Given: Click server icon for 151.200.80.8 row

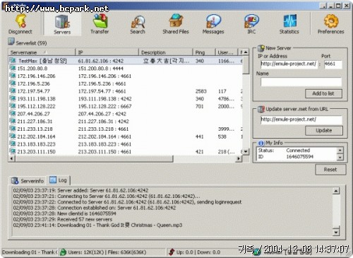Looking at the screenshot, I should [13, 69].
